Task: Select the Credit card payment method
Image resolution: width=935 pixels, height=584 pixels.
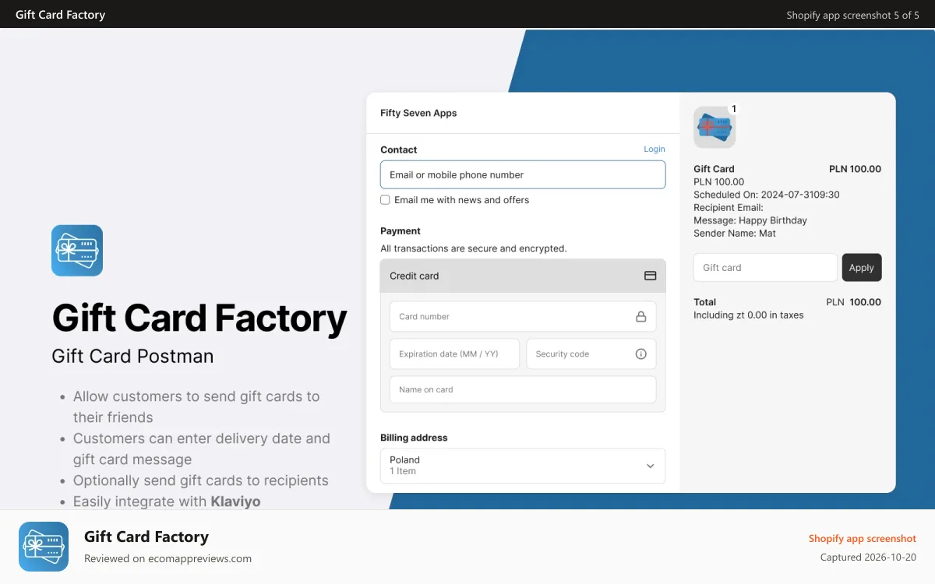Action: (x=523, y=276)
